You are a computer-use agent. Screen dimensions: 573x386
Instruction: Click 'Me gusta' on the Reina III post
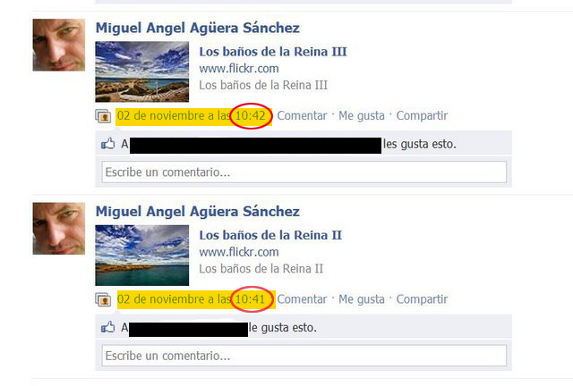pyautogui.click(x=362, y=115)
